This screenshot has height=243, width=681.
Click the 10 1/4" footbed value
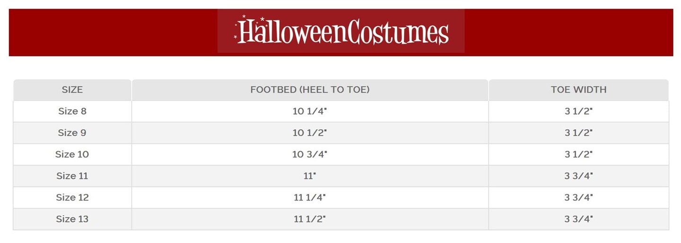(x=310, y=111)
